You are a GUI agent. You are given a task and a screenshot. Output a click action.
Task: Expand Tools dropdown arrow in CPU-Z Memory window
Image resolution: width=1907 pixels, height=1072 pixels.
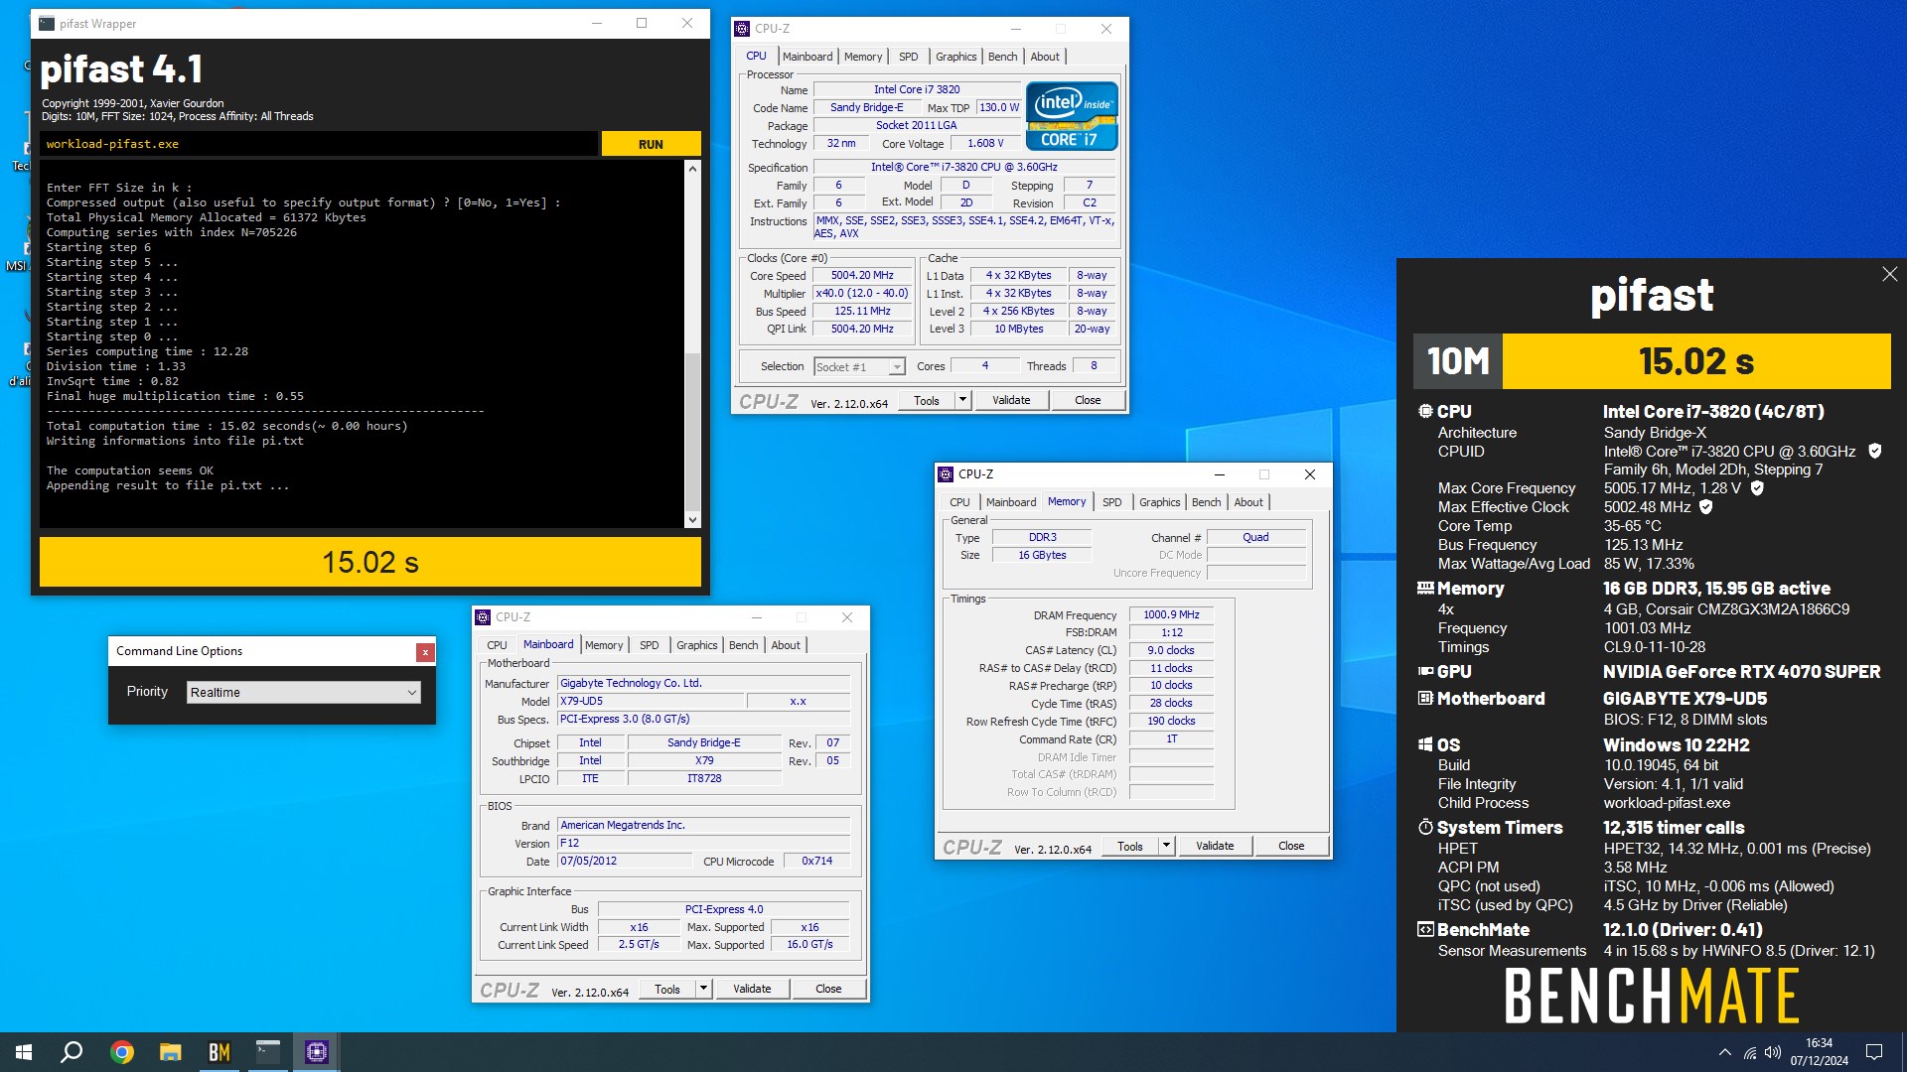point(1166,846)
